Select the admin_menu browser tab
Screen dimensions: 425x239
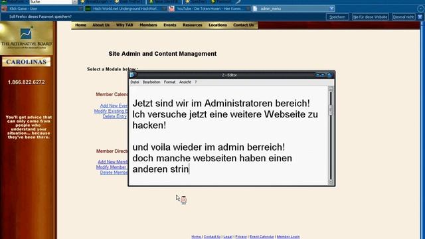point(294,9)
